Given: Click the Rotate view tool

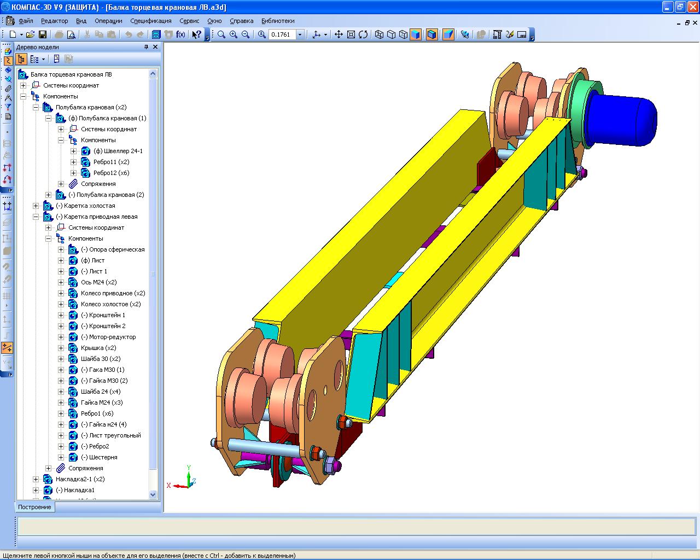Looking at the screenshot, I should [x=363, y=34].
